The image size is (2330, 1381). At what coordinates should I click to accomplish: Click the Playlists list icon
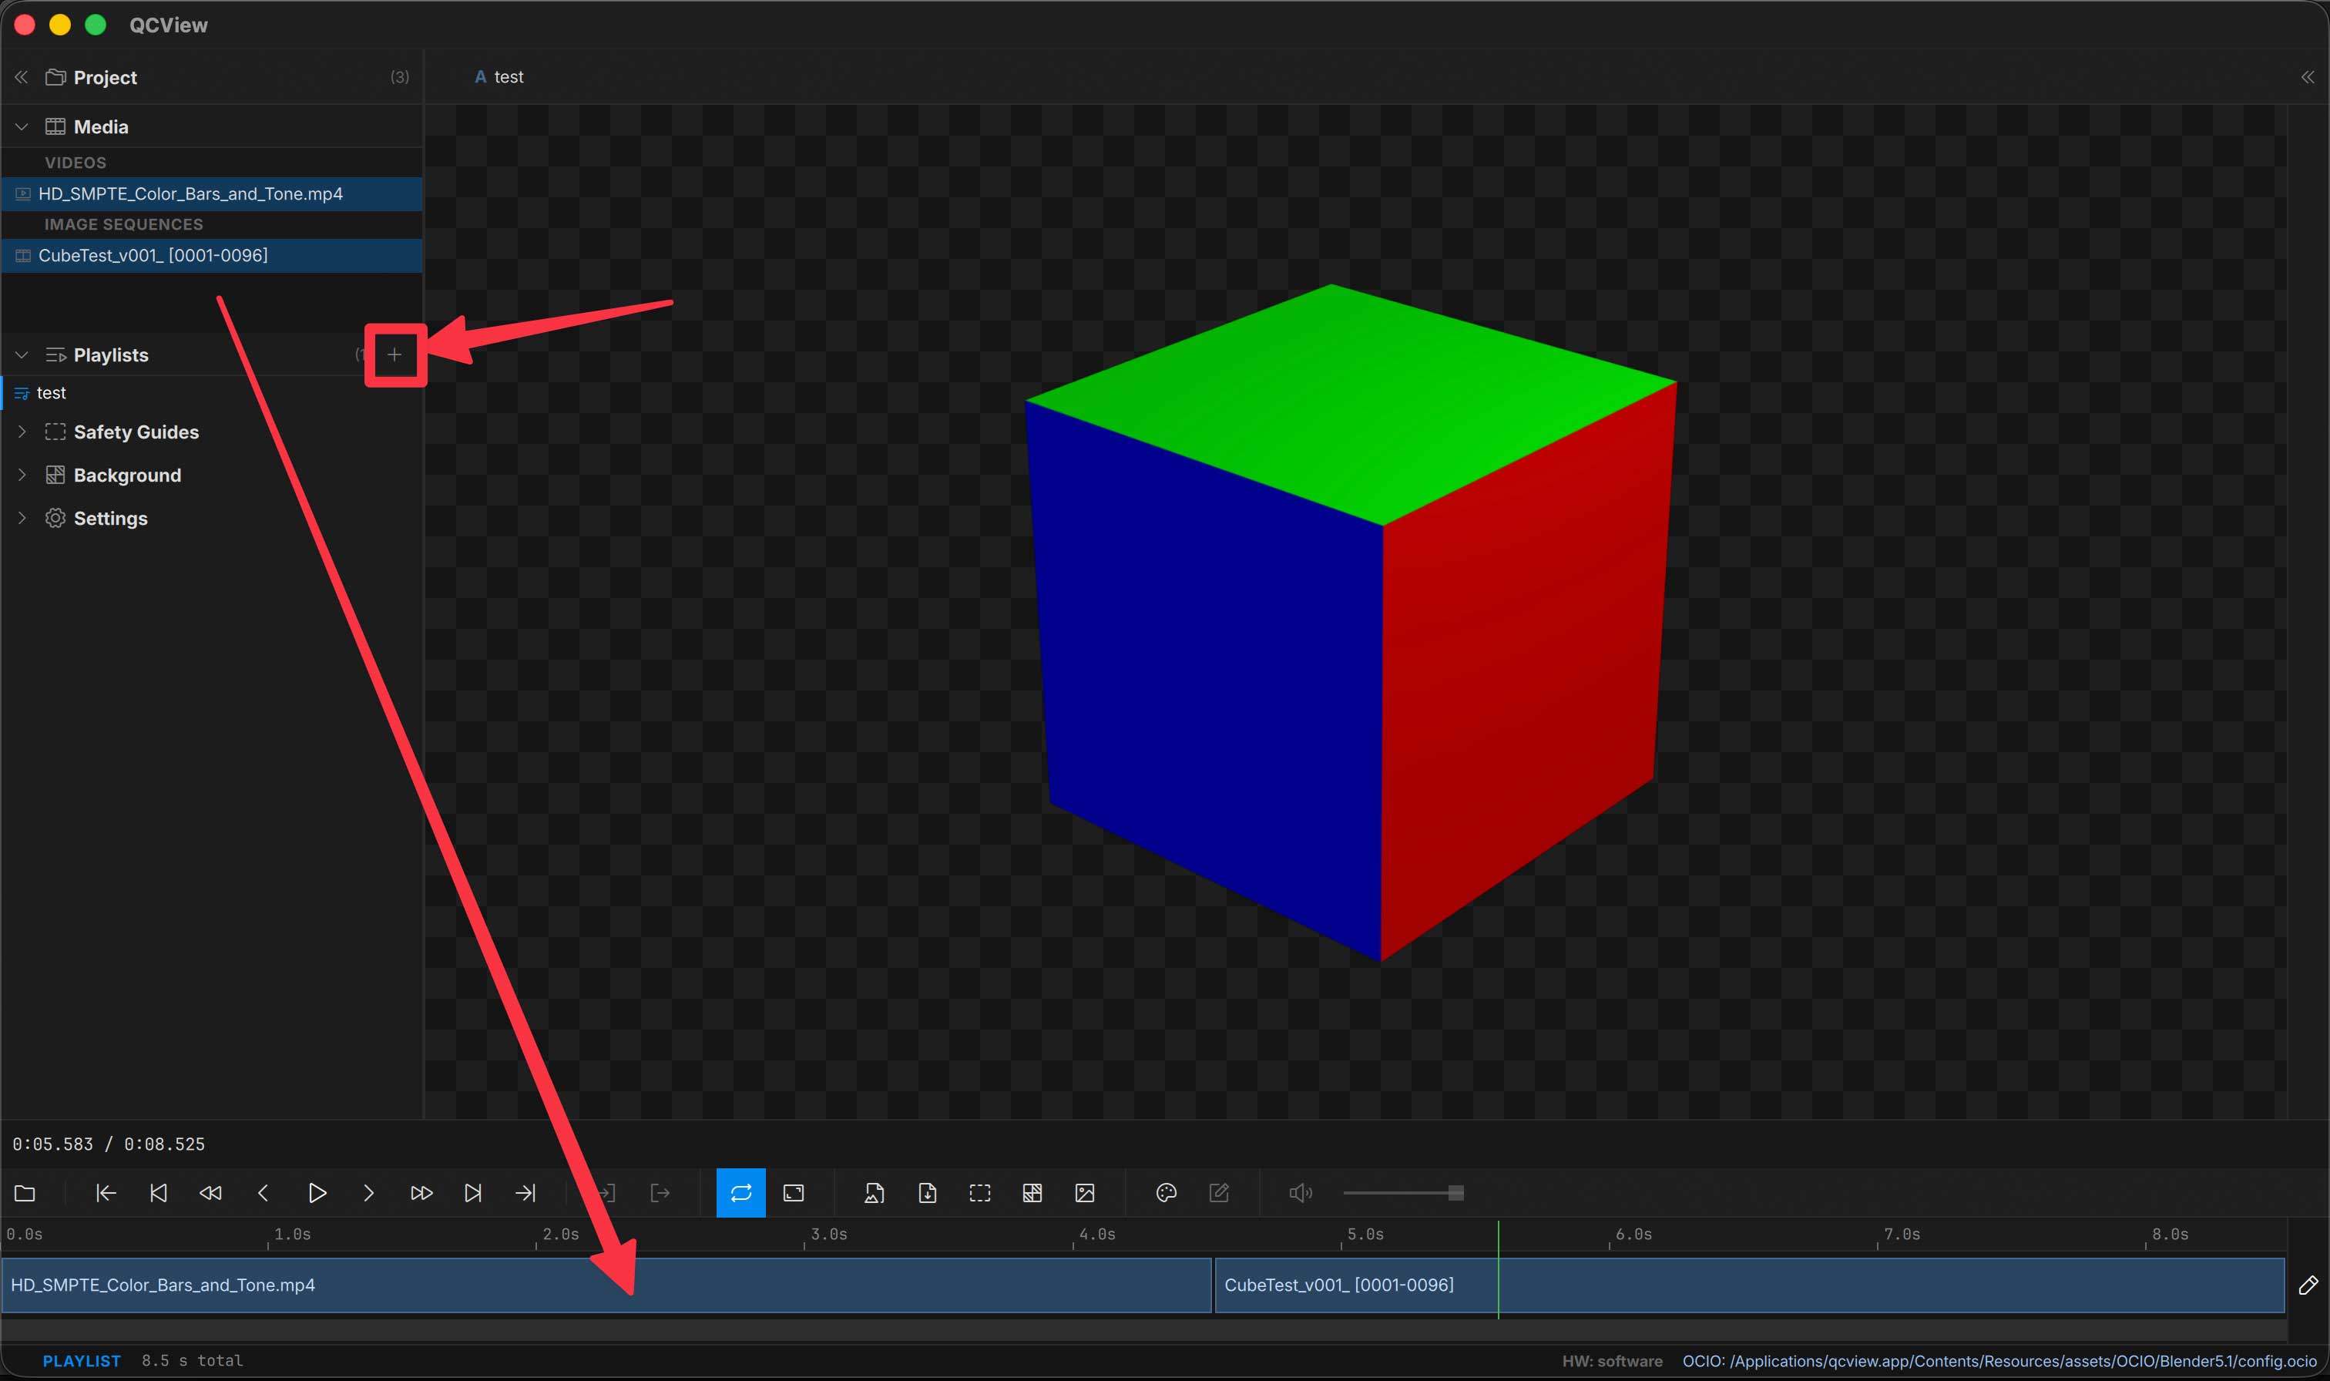click(55, 354)
